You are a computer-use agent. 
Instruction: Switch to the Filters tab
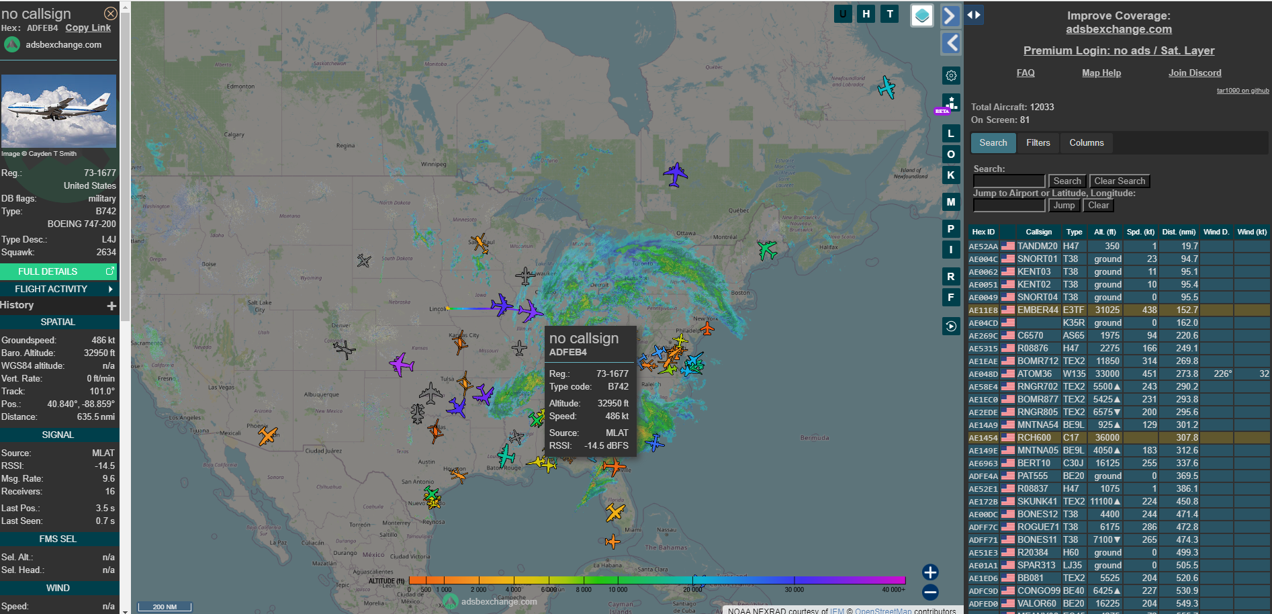tap(1038, 142)
